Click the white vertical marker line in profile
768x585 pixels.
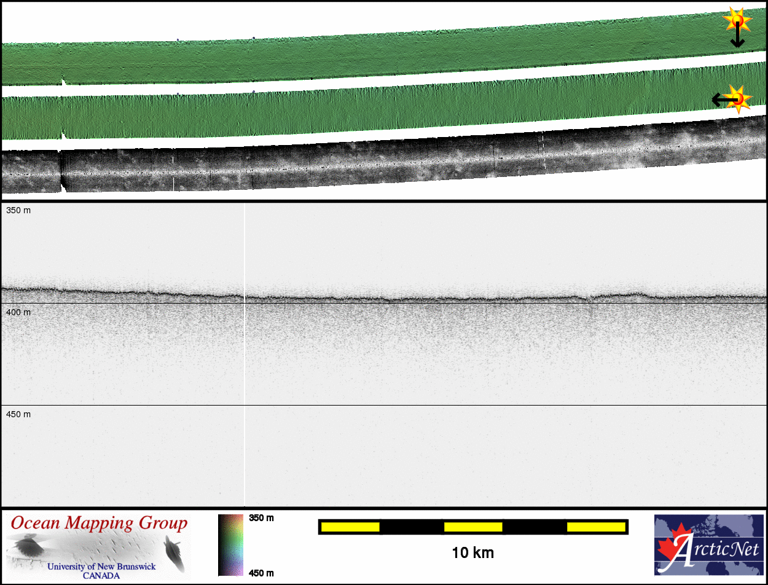245,356
